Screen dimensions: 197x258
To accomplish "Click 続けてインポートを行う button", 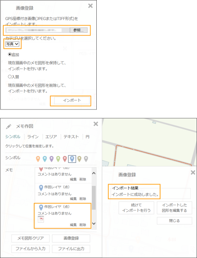I will (136, 208).
